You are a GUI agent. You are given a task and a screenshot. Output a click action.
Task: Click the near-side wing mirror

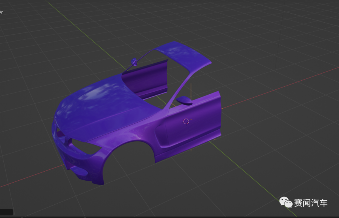[x=185, y=101]
